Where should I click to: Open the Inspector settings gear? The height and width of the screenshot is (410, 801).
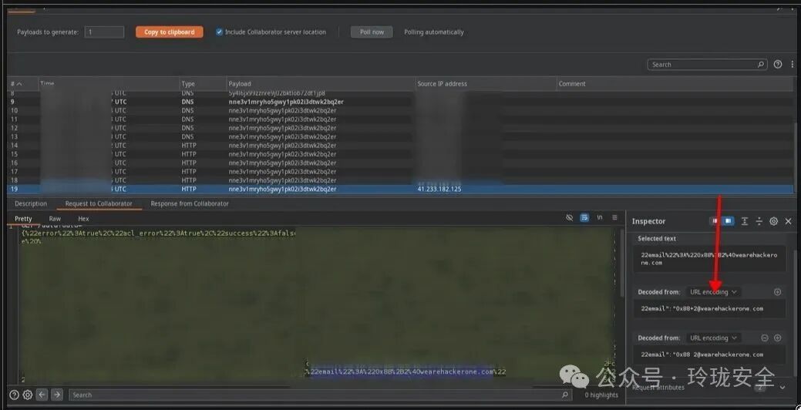(x=774, y=221)
